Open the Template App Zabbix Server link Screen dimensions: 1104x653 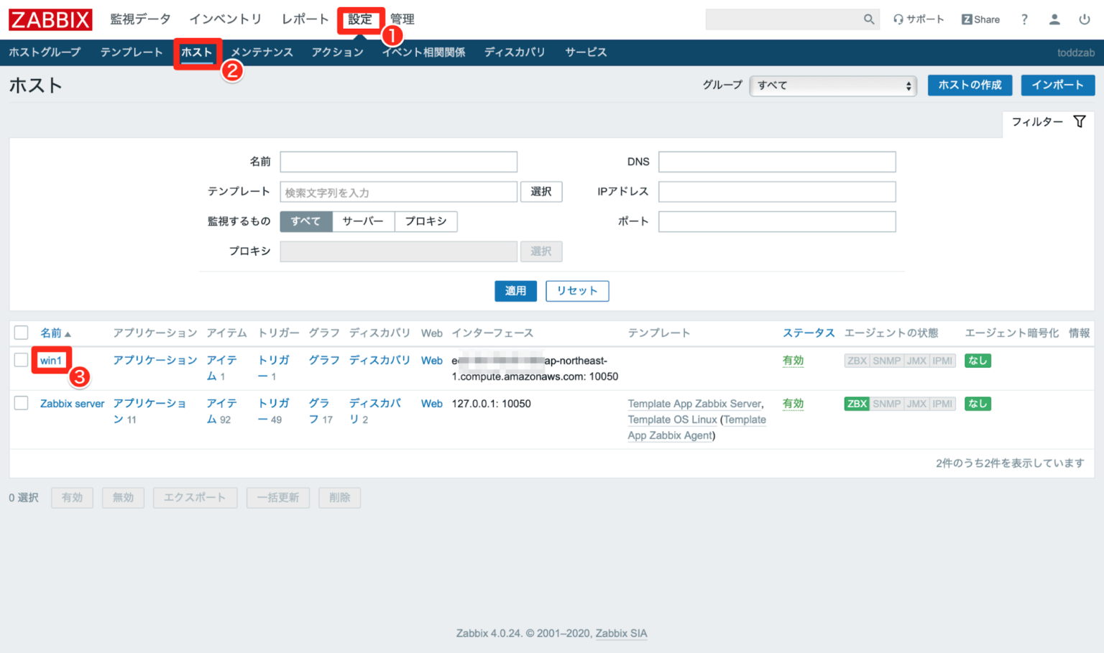click(x=694, y=404)
